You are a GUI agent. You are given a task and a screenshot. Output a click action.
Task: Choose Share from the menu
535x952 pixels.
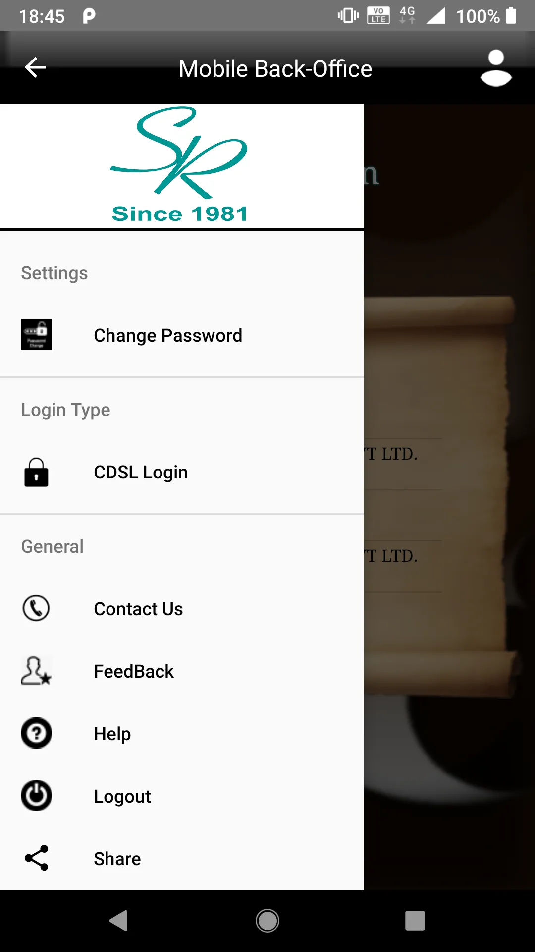(x=117, y=859)
